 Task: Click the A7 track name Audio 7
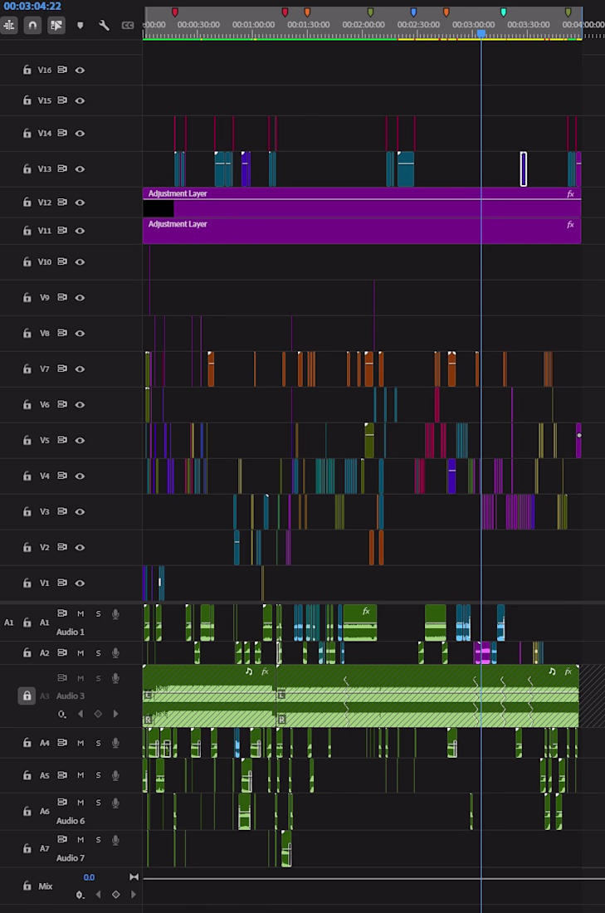pyautogui.click(x=71, y=858)
